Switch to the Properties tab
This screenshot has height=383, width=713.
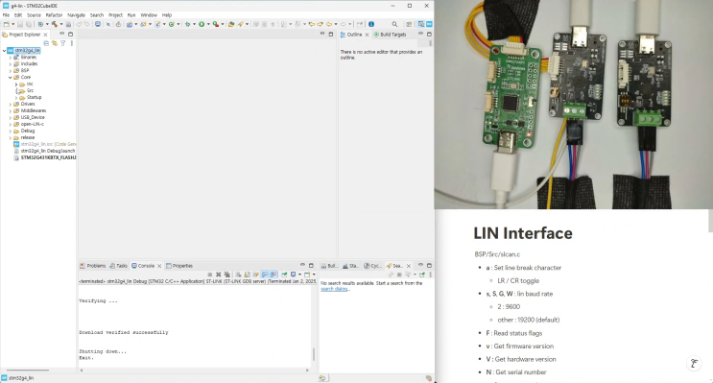179,266
